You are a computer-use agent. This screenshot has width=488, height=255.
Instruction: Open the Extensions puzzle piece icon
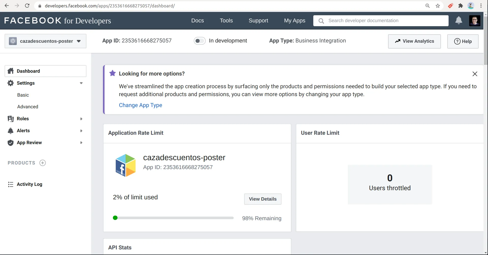[461, 6]
